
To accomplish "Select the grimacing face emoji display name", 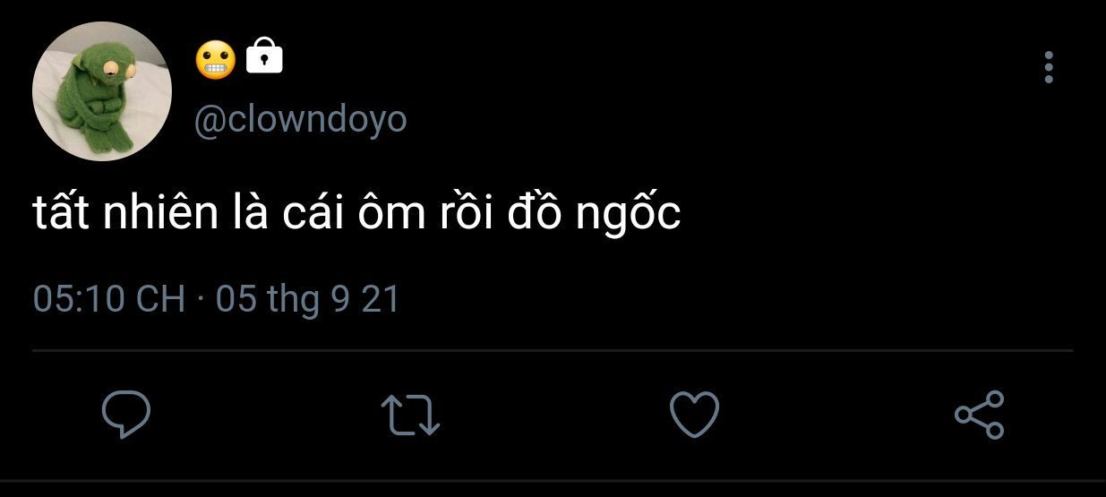I will (x=215, y=59).
